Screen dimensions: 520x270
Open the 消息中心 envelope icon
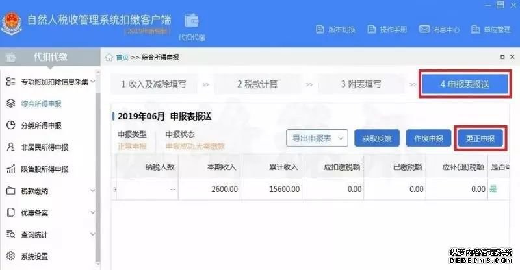(x=424, y=29)
